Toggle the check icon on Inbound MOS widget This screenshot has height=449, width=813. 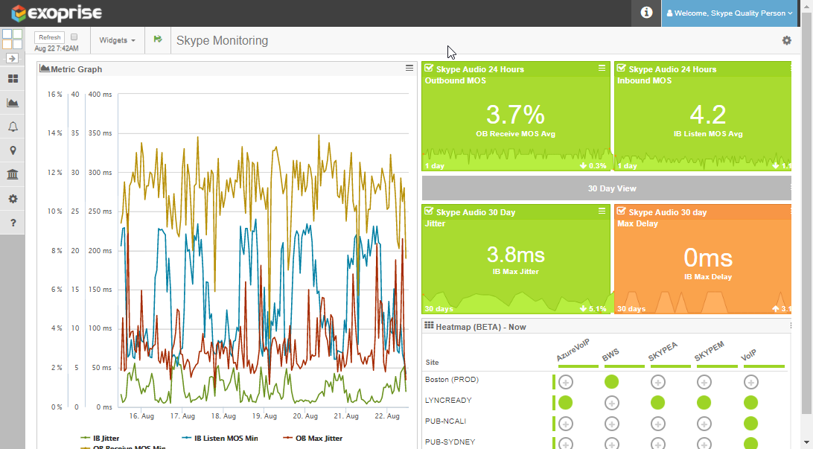621,68
